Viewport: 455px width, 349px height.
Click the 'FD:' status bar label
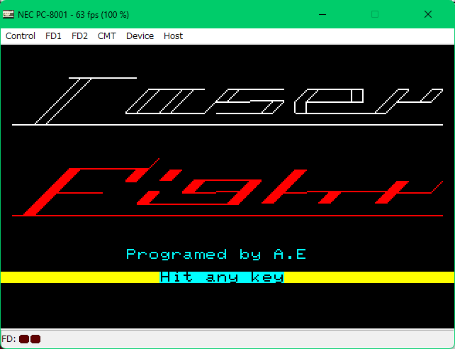tap(9, 339)
